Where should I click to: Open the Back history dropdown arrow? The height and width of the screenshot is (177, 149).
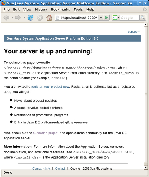coord(12,18)
